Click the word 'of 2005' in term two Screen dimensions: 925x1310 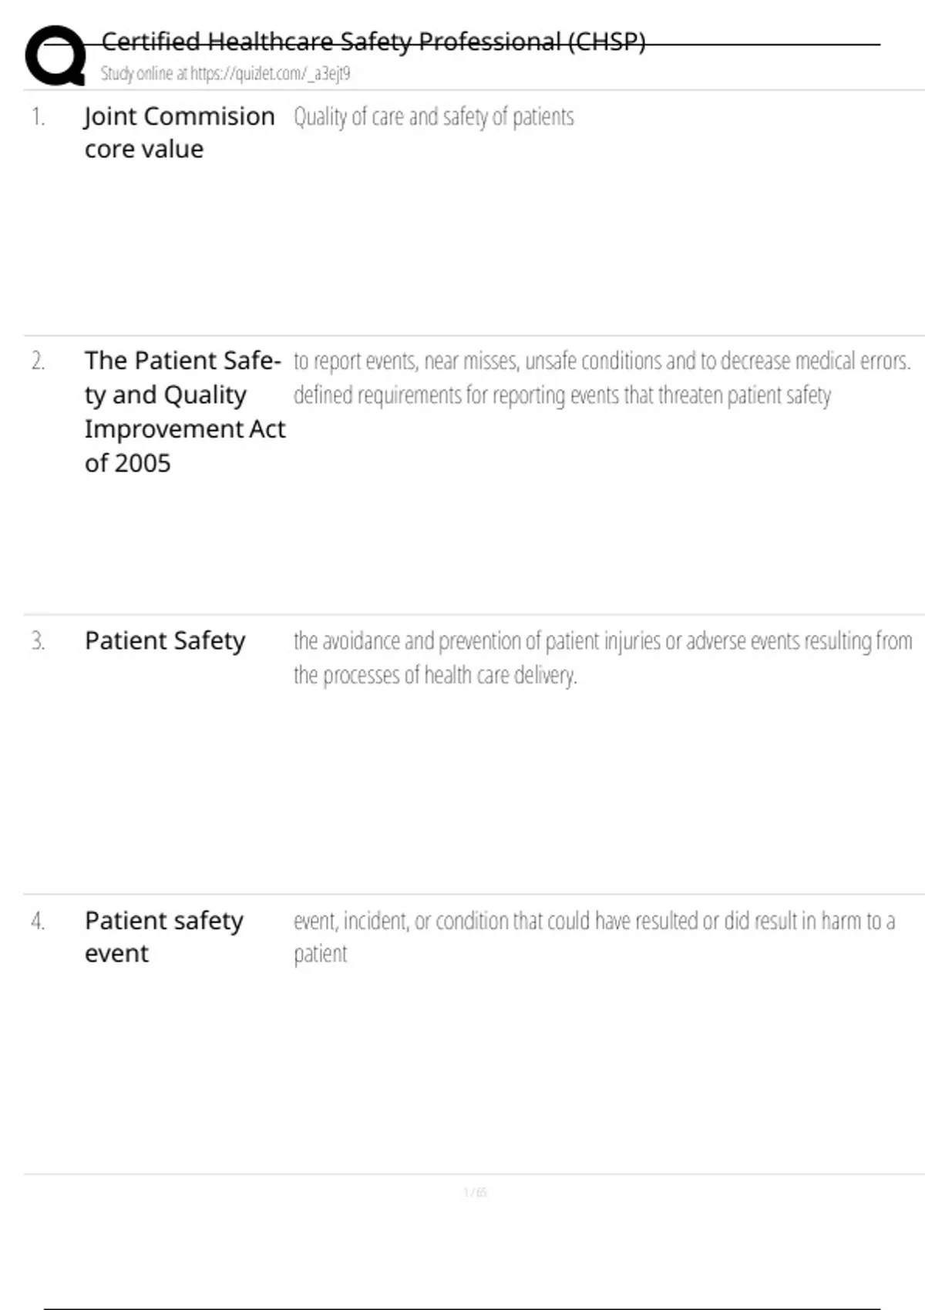pyautogui.click(x=127, y=463)
